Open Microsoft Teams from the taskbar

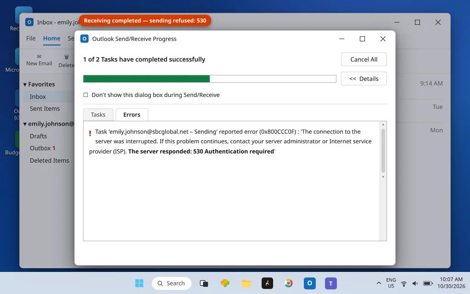[x=331, y=283]
